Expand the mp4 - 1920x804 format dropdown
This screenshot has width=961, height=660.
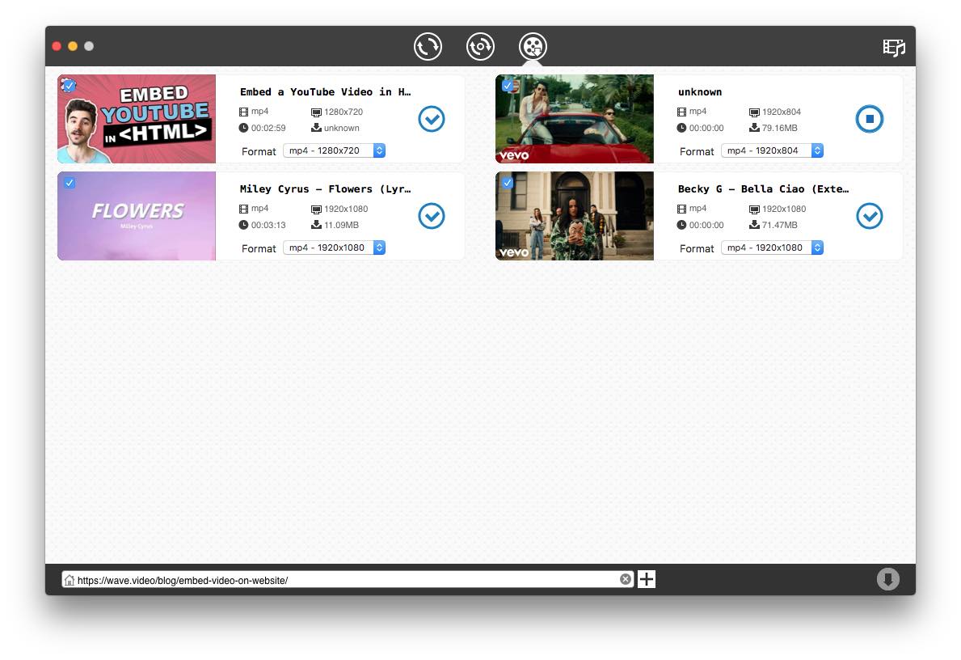(x=772, y=150)
